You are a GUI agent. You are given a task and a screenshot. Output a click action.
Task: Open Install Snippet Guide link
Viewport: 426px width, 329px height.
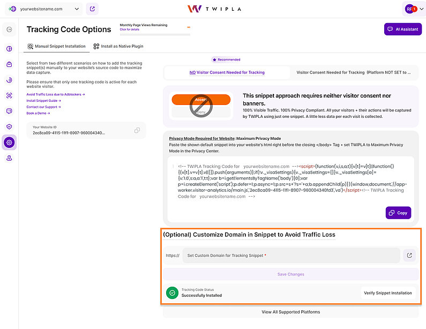point(43,101)
